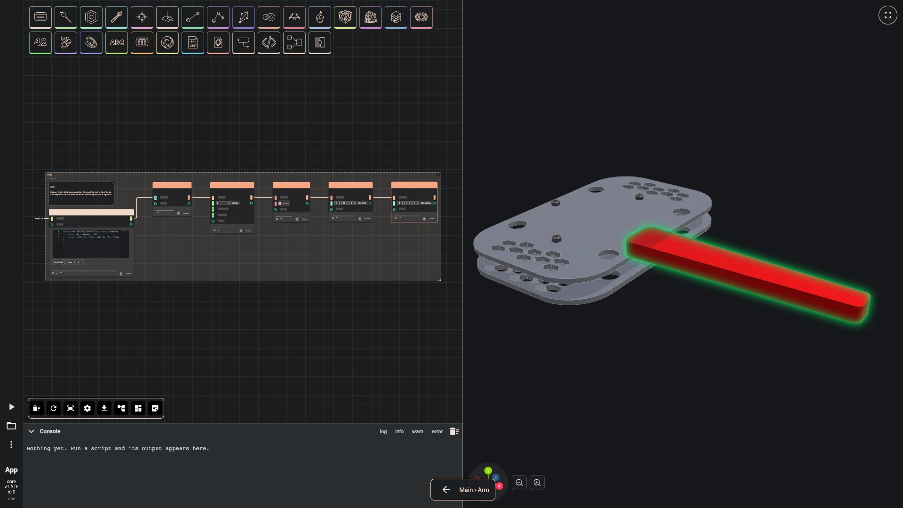Expand the translation node output chevron
The height and width of the screenshot is (508, 903).
pyautogui.click(x=400, y=218)
